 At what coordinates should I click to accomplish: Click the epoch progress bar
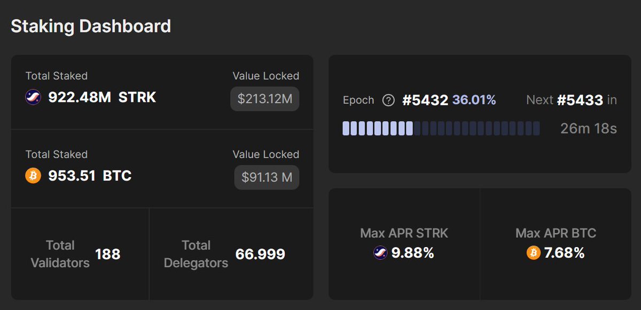441,129
